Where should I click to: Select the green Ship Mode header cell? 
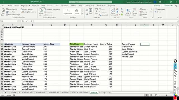[x=76, y=44]
